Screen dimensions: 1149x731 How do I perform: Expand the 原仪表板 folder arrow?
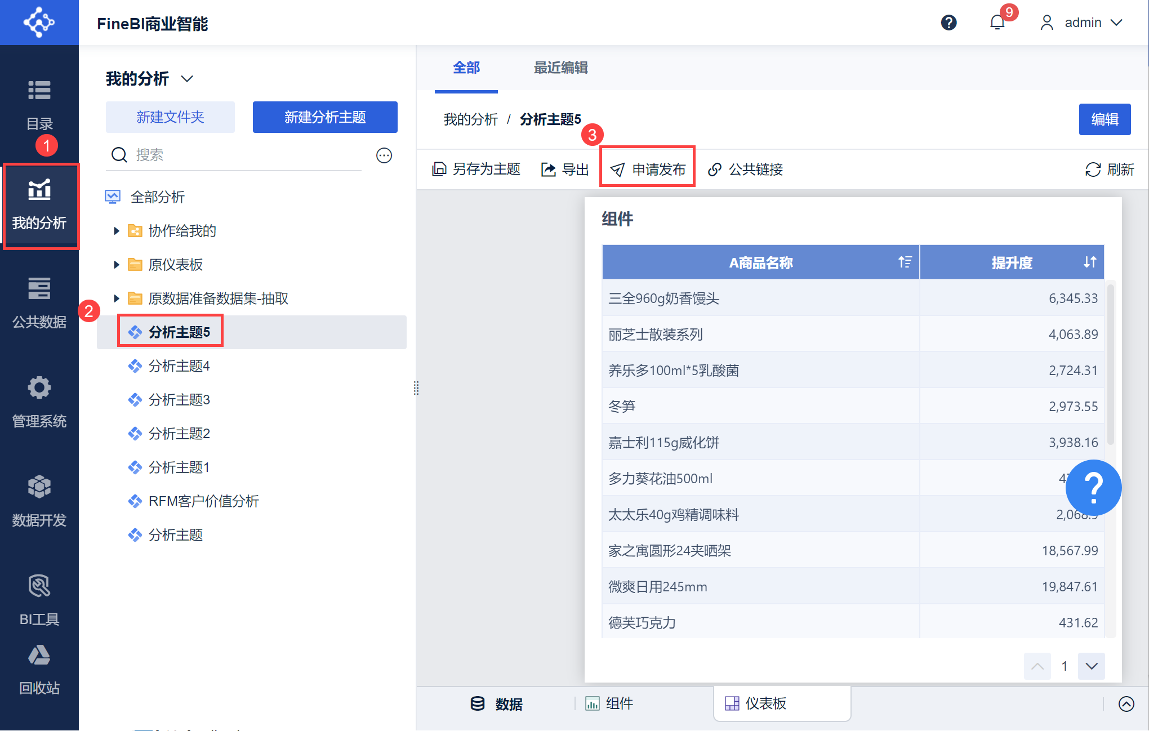tap(117, 265)
